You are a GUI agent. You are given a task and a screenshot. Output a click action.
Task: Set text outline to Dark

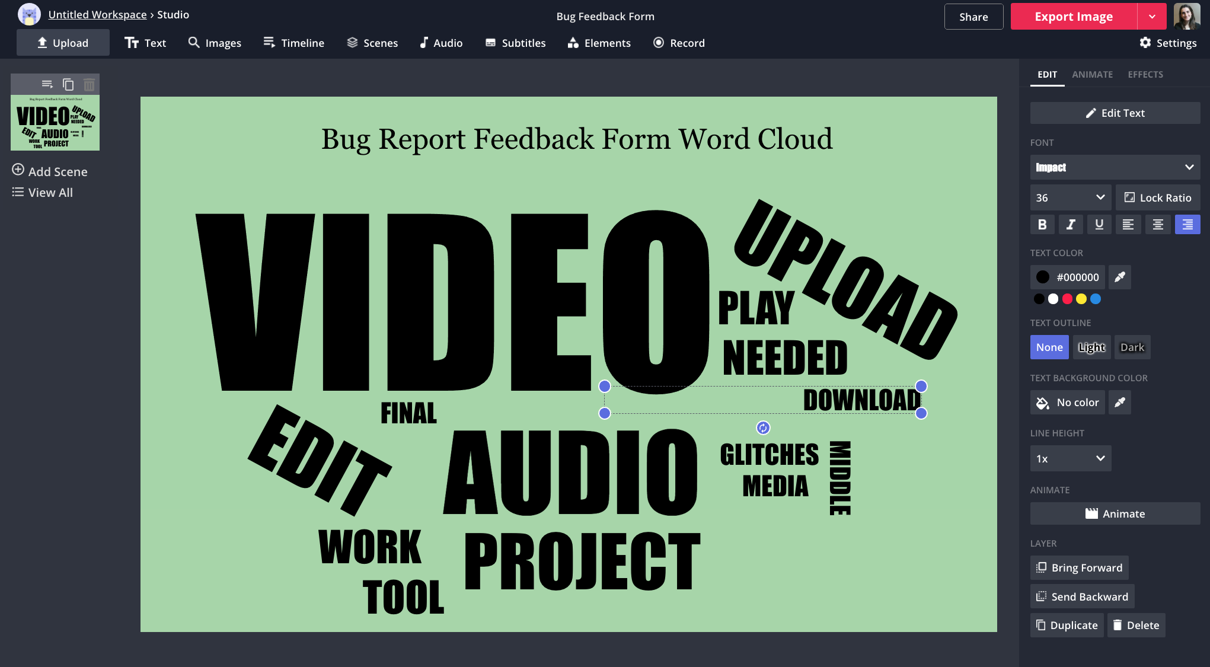(1132, 347)
